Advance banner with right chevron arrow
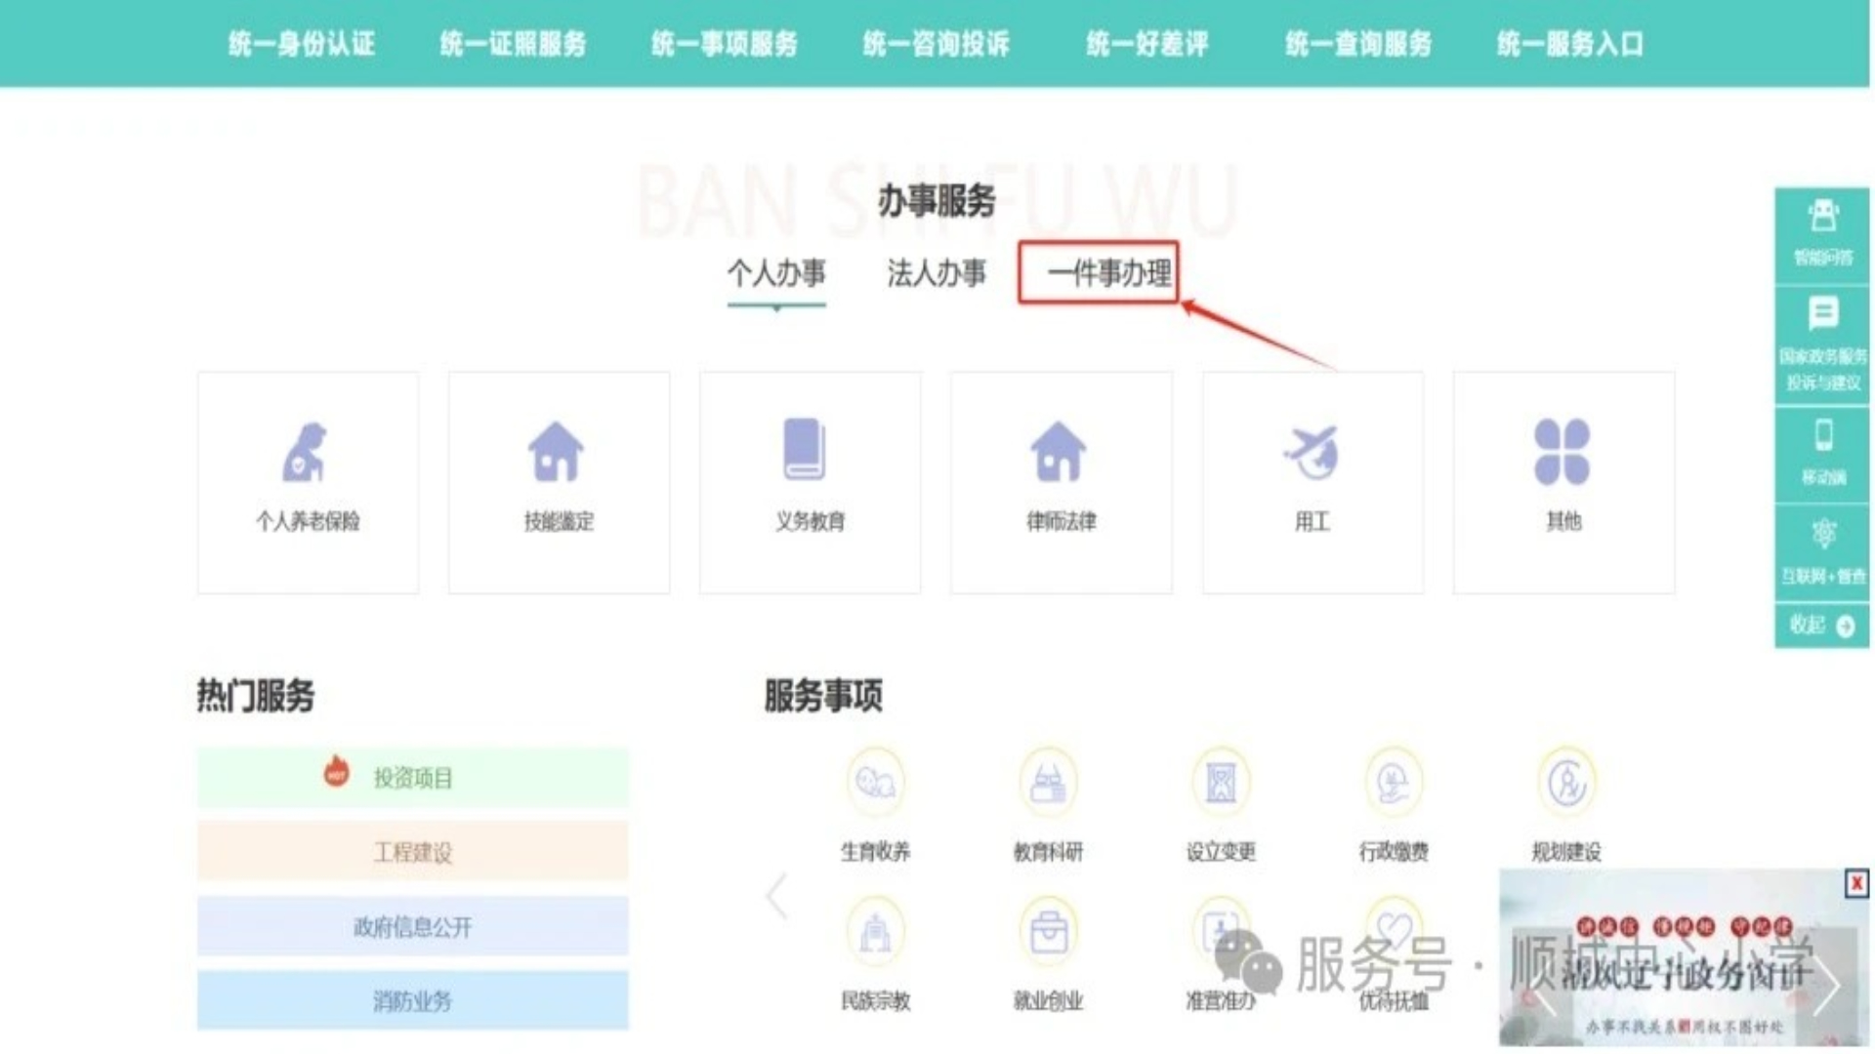Screen dimensions: 1875x1054 click(1827, 988)
